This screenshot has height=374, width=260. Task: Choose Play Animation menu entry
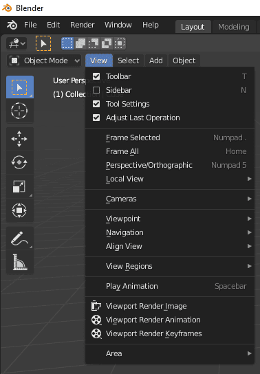(170, 286)
